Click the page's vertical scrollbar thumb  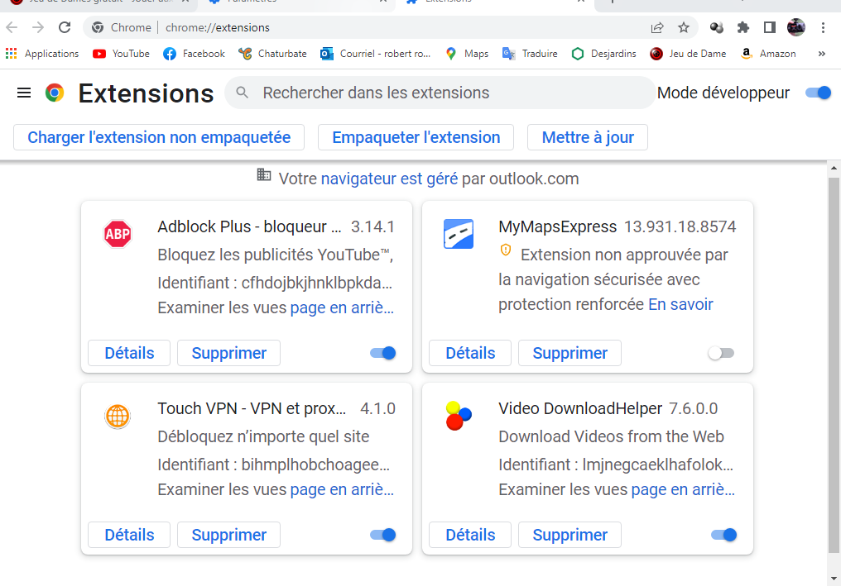pos(834,364)
